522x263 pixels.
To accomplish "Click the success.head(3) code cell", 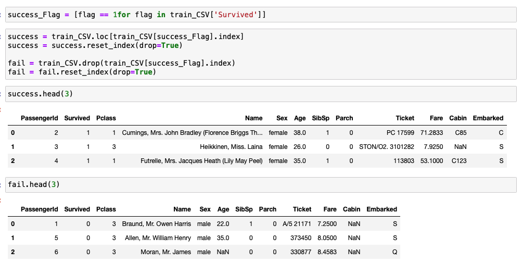I will point(261,94).
